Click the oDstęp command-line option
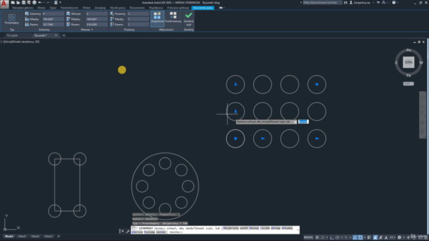Image resolution: width=429 pixels, height=241 pixels. (x=275, y=228)
